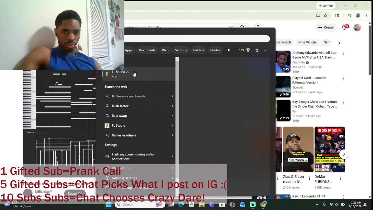373x210 pixels.
Task: Expand 'fl - See more search results' arrow
Action: [x=172, y=96]
